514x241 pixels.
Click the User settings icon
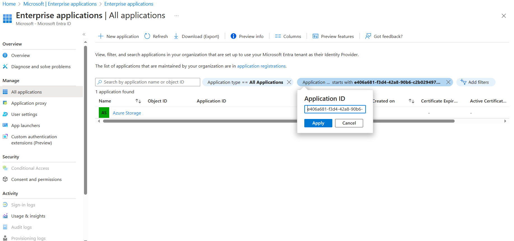tap(5, 114)
